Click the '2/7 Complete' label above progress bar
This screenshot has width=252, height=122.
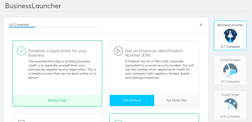click(19, 25)
